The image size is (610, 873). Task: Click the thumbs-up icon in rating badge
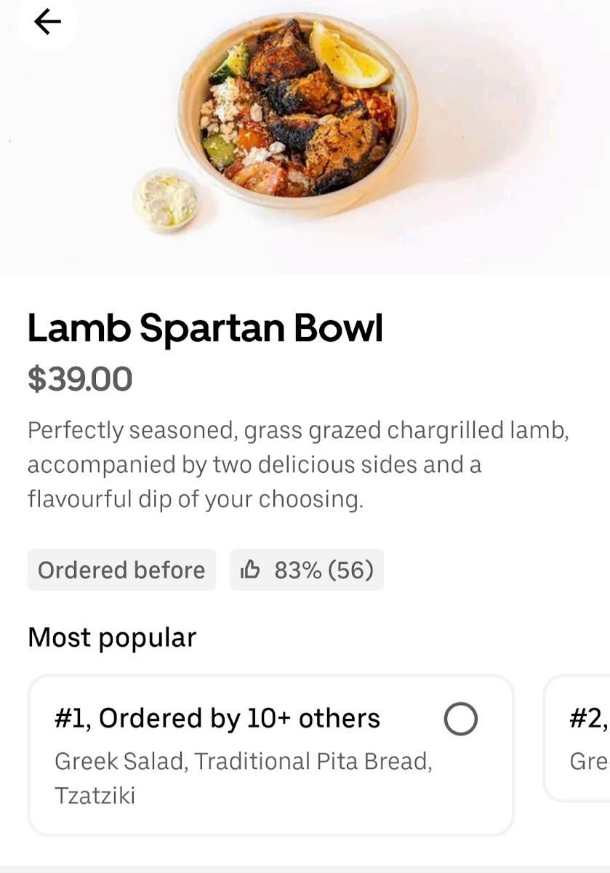point(250,570)
